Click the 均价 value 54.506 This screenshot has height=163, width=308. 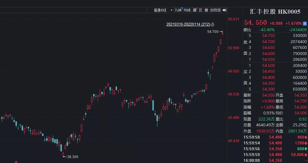pos(300,113)
